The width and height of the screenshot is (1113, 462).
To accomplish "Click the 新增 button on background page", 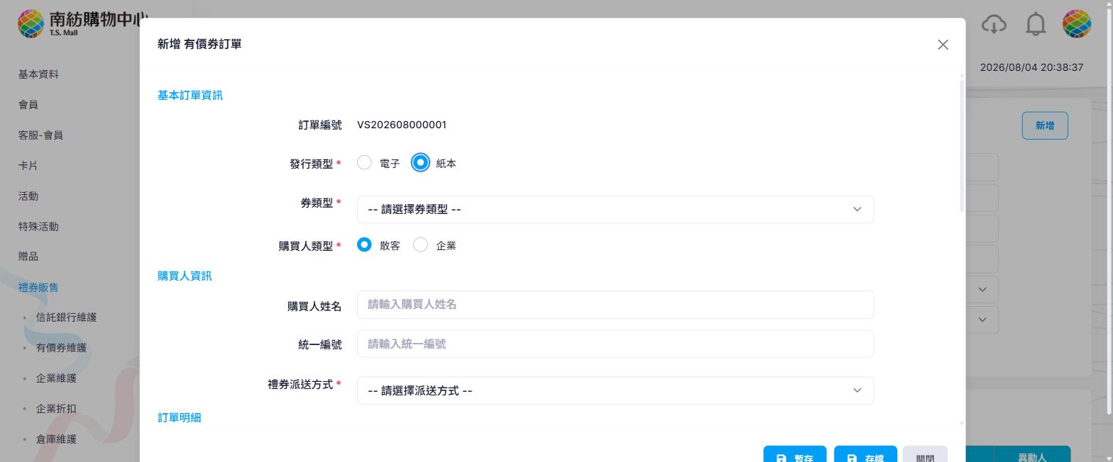I will click(x=1045, y=125).
